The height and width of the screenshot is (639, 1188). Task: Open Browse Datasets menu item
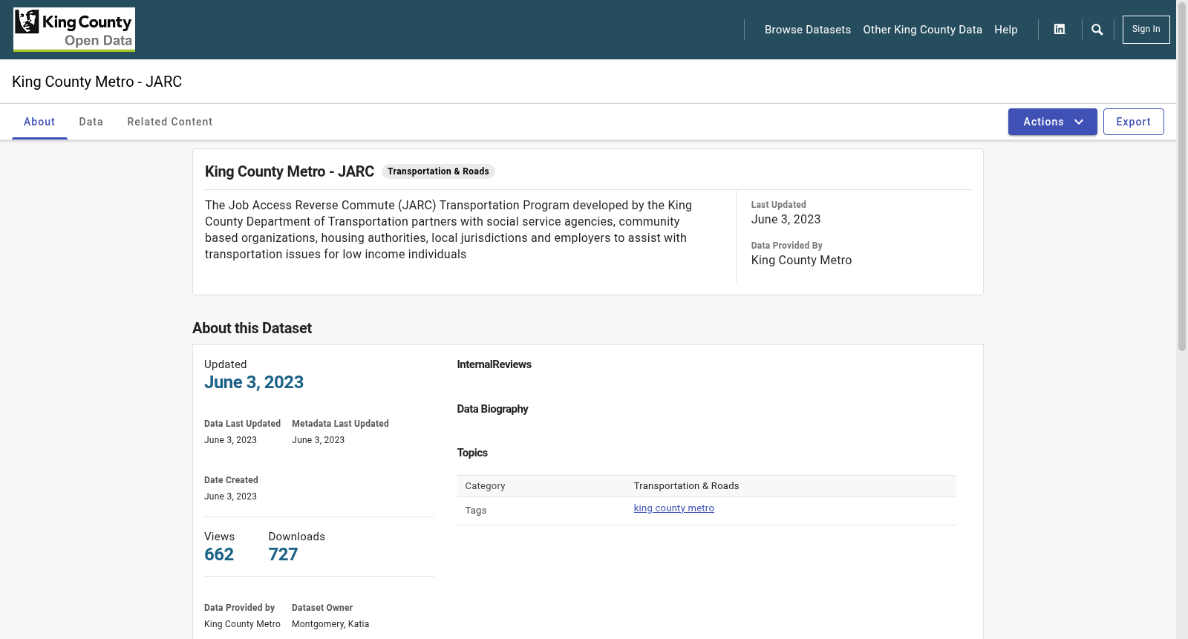(x=808, y=30)
